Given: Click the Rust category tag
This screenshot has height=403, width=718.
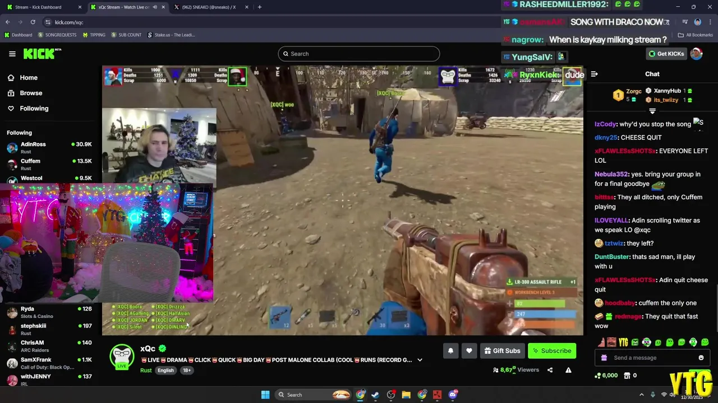Looking at the screenshot, I should coord(146,371).
